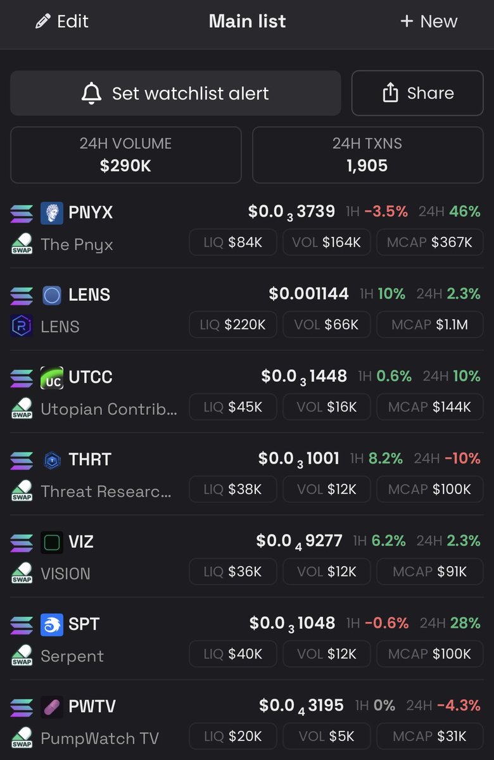Create a new watchlist with + New
The width and height of the screenshot is (494, 760).
pos(428,22)
